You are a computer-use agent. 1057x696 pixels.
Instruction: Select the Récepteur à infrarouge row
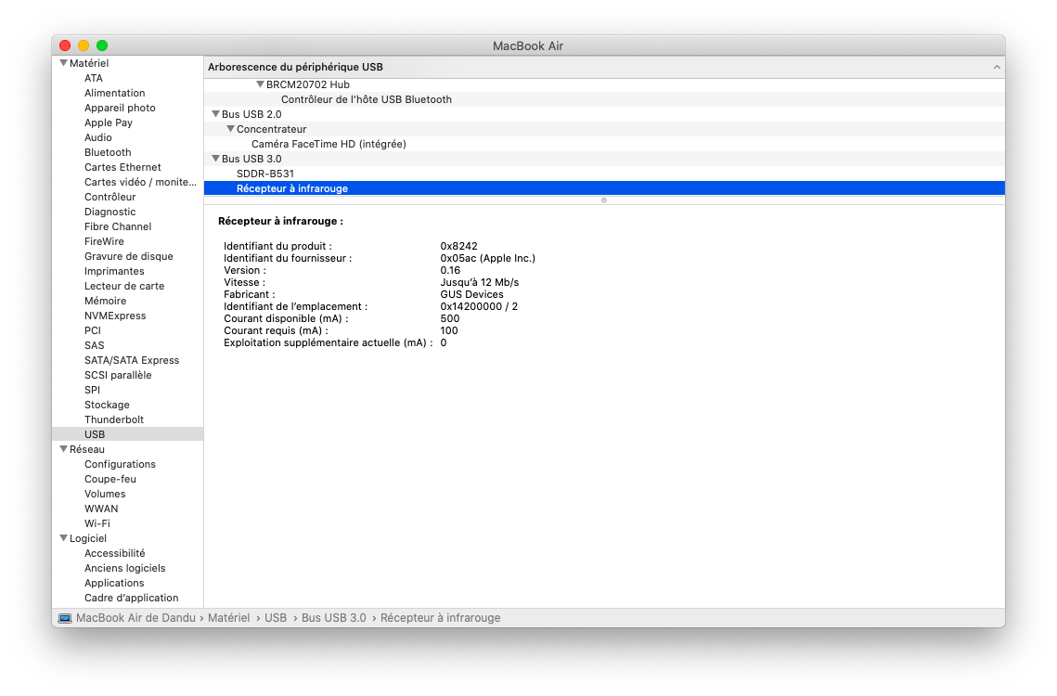click(604, 188)
